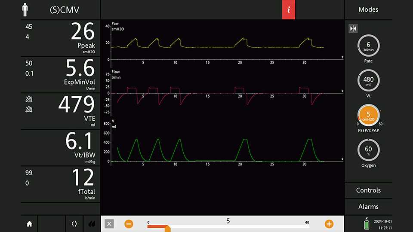
Task: Open the Modes menu
Action: tap(368, 10)
